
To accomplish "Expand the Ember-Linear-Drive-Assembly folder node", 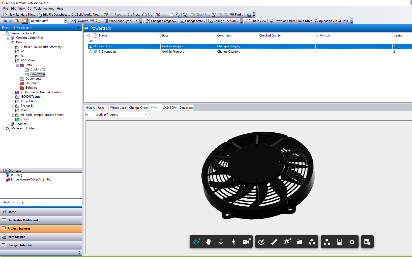I will pyautogui.click(x=13, y=93).
